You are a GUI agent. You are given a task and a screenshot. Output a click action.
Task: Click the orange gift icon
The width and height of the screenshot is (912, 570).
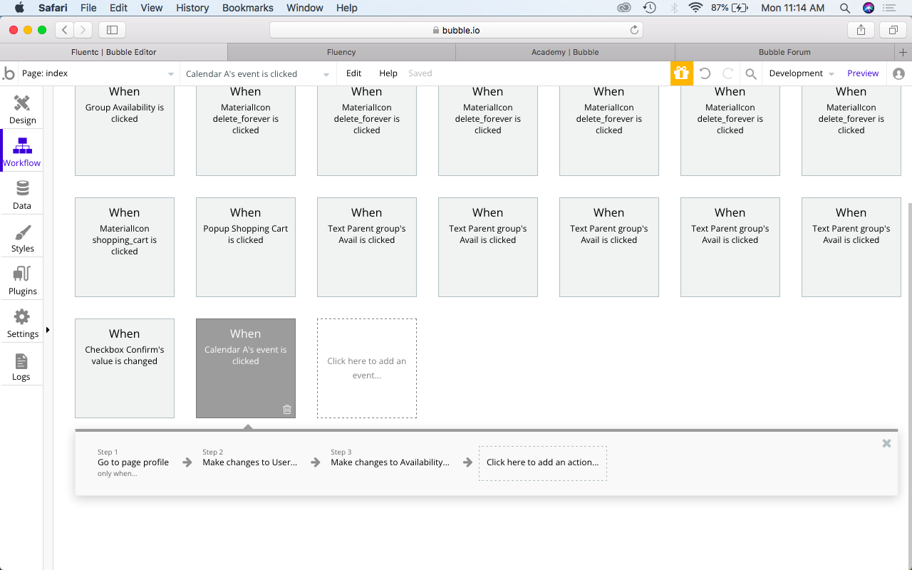coord(682,73)
